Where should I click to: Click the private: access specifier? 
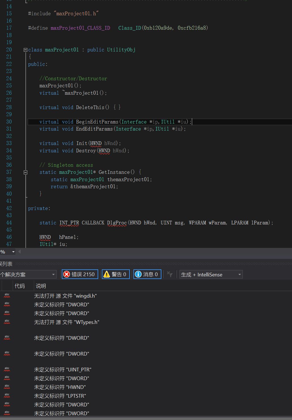coord(39,208)
